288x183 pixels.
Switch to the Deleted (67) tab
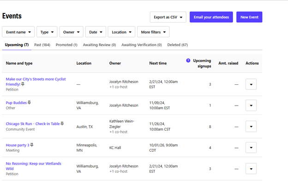tap(178, 45)
